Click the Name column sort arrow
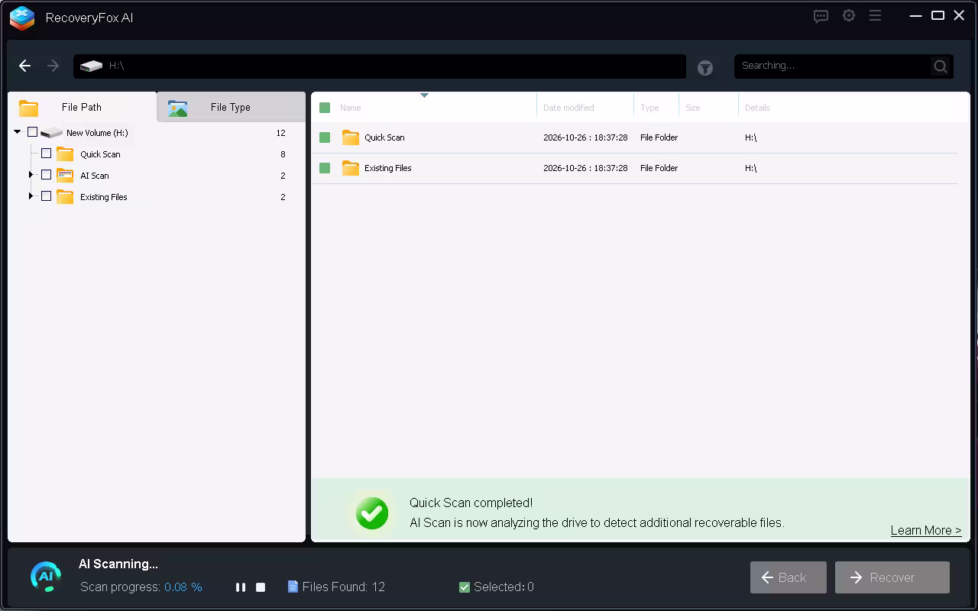The width and height of the screenshot is (978, 611). [x=424, y=95]
